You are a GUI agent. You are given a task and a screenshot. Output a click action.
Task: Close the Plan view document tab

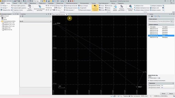point(67,14)
